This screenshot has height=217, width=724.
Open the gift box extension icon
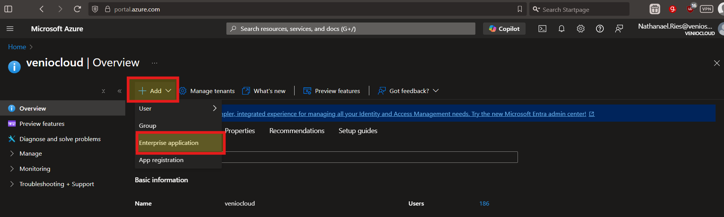pos(655,9)
